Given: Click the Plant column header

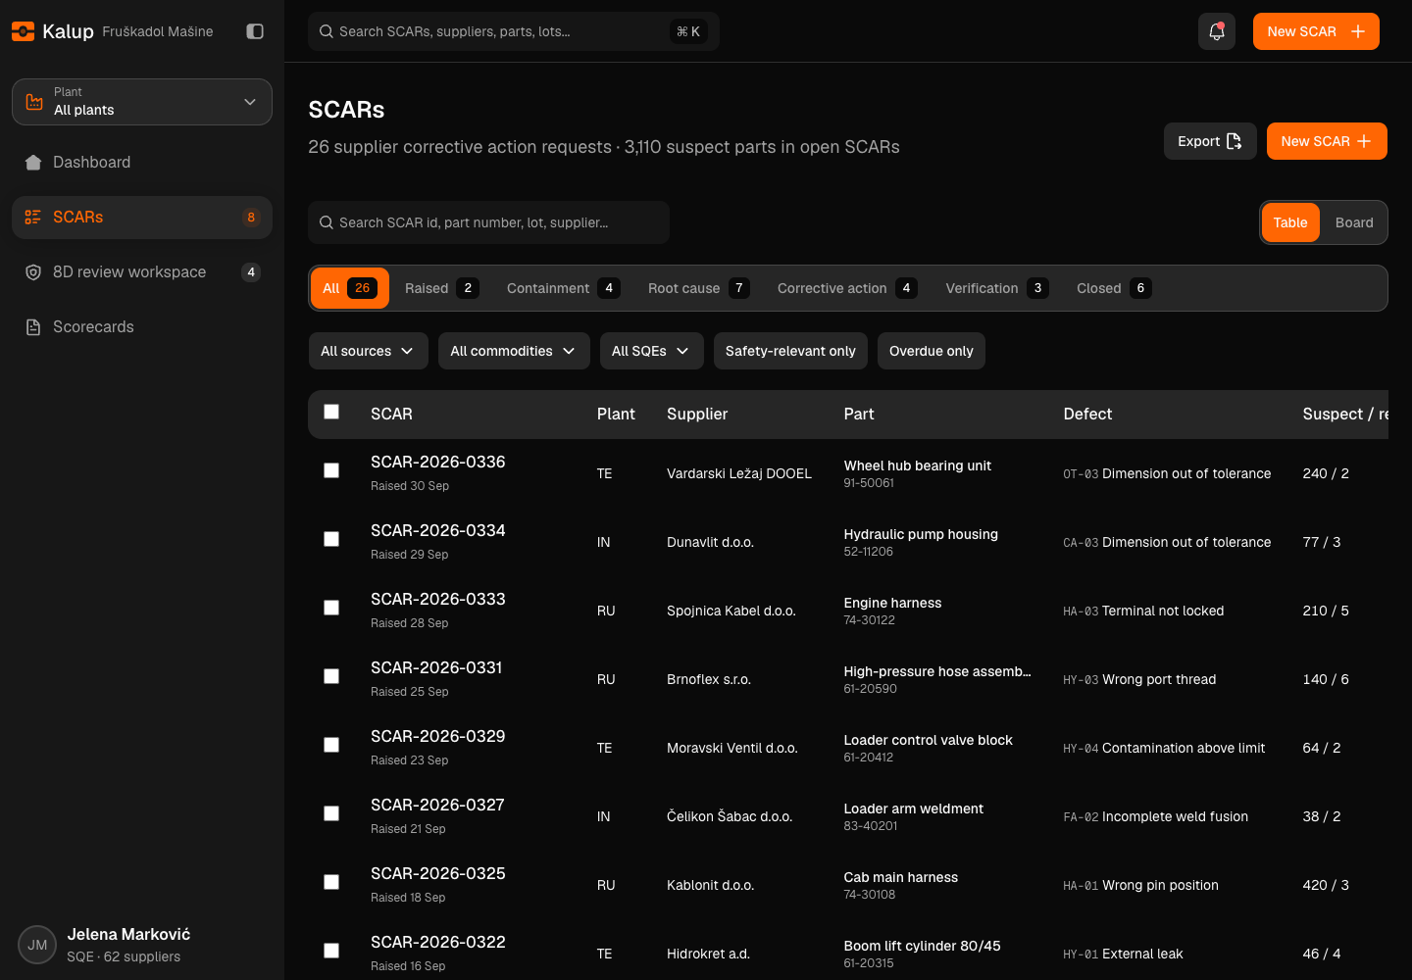Looking at the screenshot, I should (616, 414).
